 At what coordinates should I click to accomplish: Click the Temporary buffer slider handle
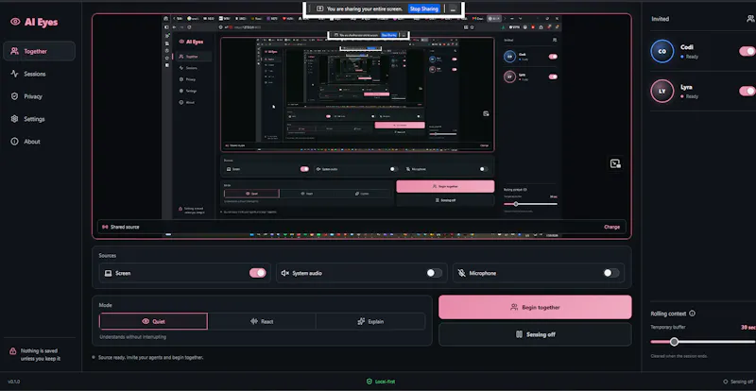click(x=674, y=342)
